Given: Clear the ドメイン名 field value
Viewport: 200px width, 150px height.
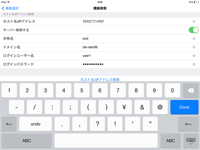Looking at the screenshot, I should click(x=194, y=47).
